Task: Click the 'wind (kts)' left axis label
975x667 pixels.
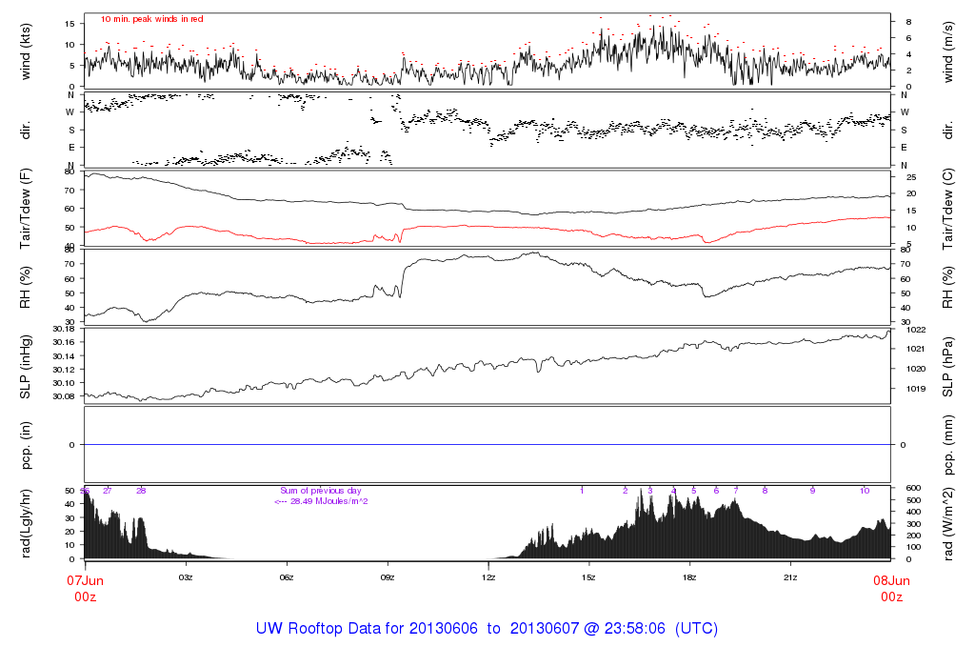Action: pyautogui.click(x=26, y=51)
